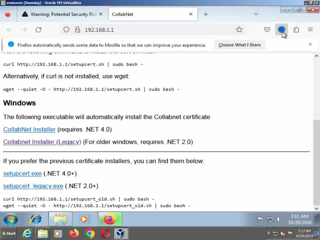Open the Save to Pocket icon
The image size is (320, 240).
(x=267, y=30)
